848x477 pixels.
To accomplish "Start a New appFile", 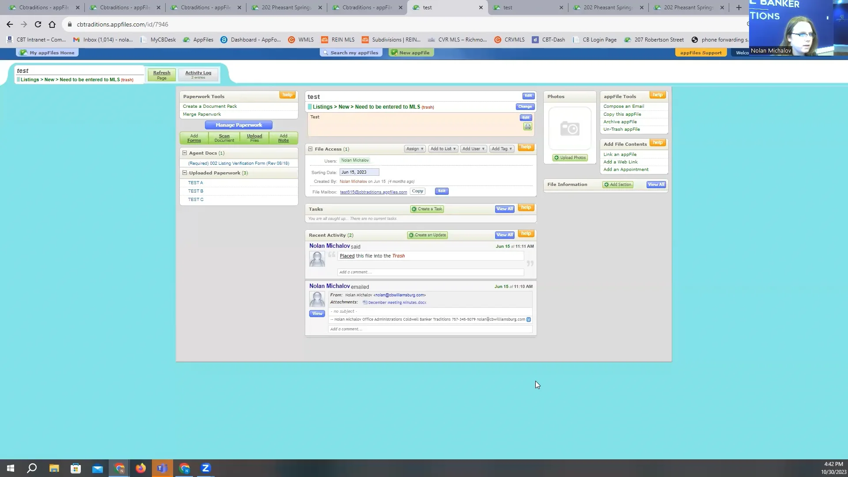I will tap(411, 53).
